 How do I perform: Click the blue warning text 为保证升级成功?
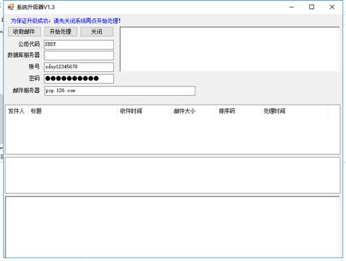click(66, 21)
